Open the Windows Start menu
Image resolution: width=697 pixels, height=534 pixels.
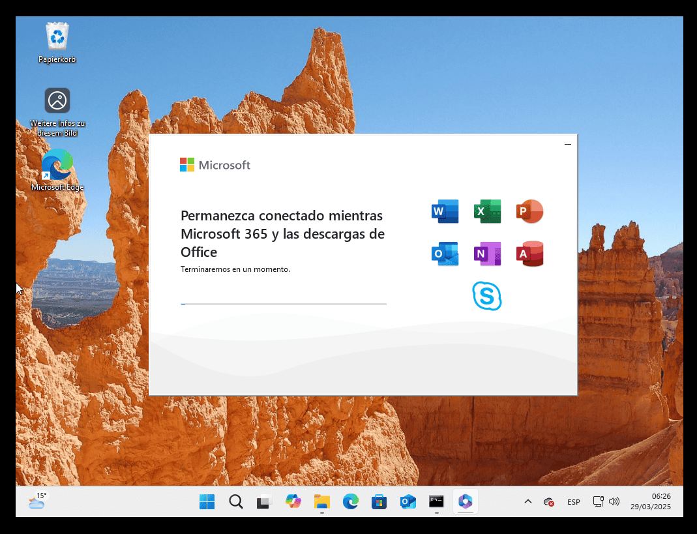coord(207,501)
